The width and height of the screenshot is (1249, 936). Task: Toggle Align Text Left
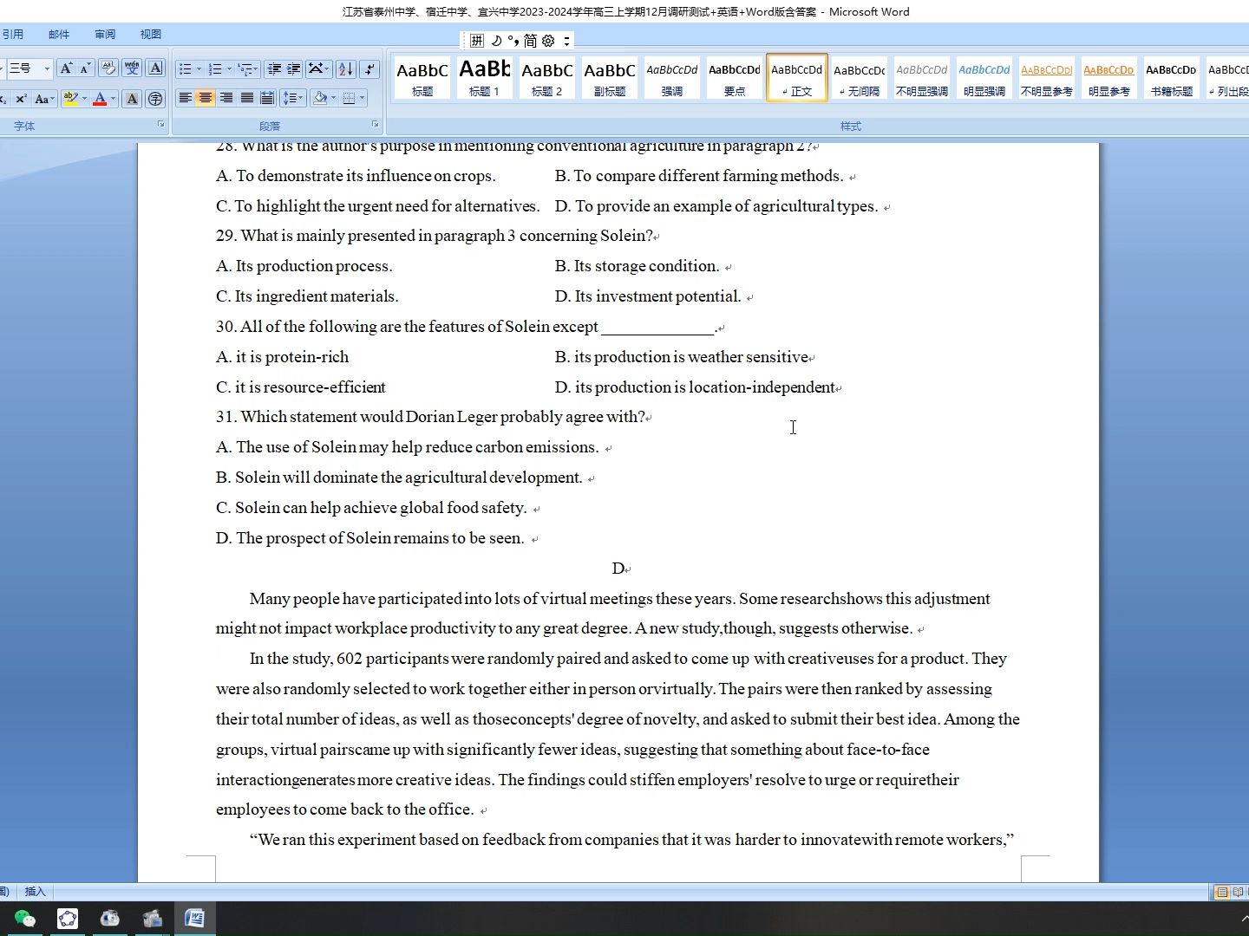pyautogui.click(x=185, y=98)
